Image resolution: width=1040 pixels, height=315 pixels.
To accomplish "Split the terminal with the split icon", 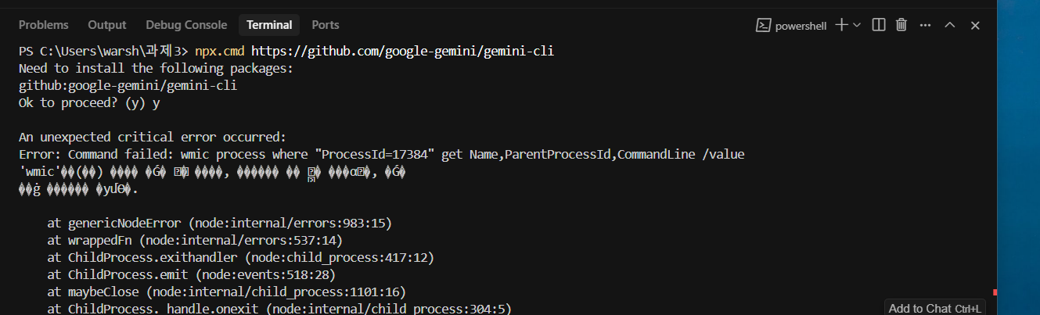I will coord(879,25).
